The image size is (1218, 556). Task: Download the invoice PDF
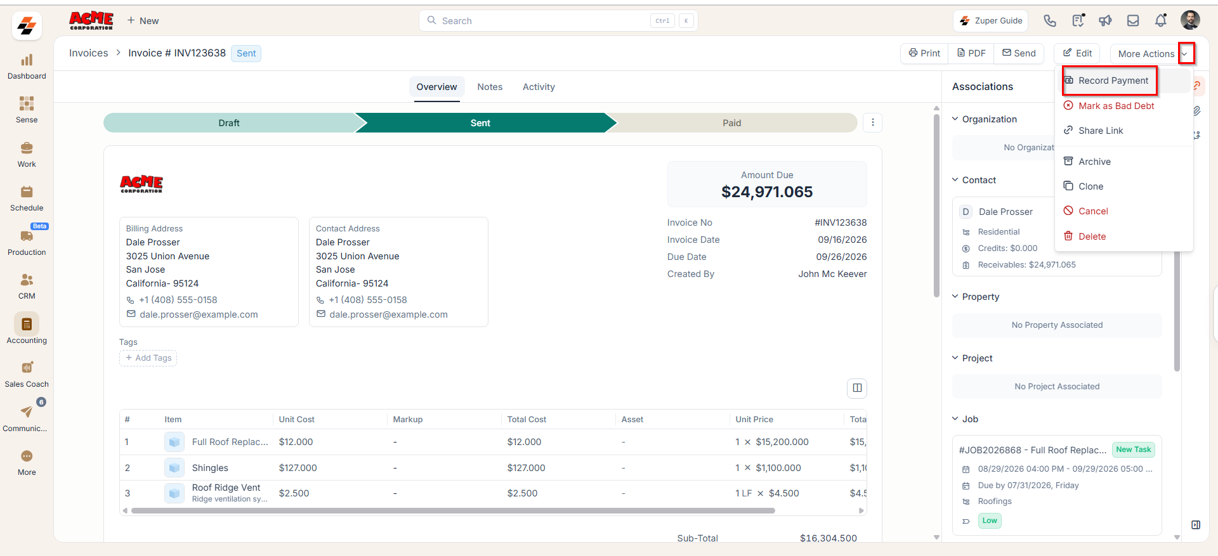point(971,53)
